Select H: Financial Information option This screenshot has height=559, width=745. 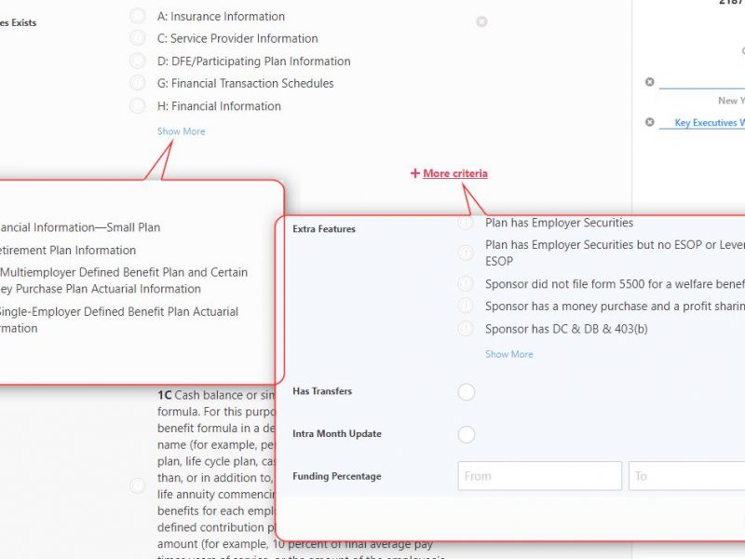click(138, 105)
